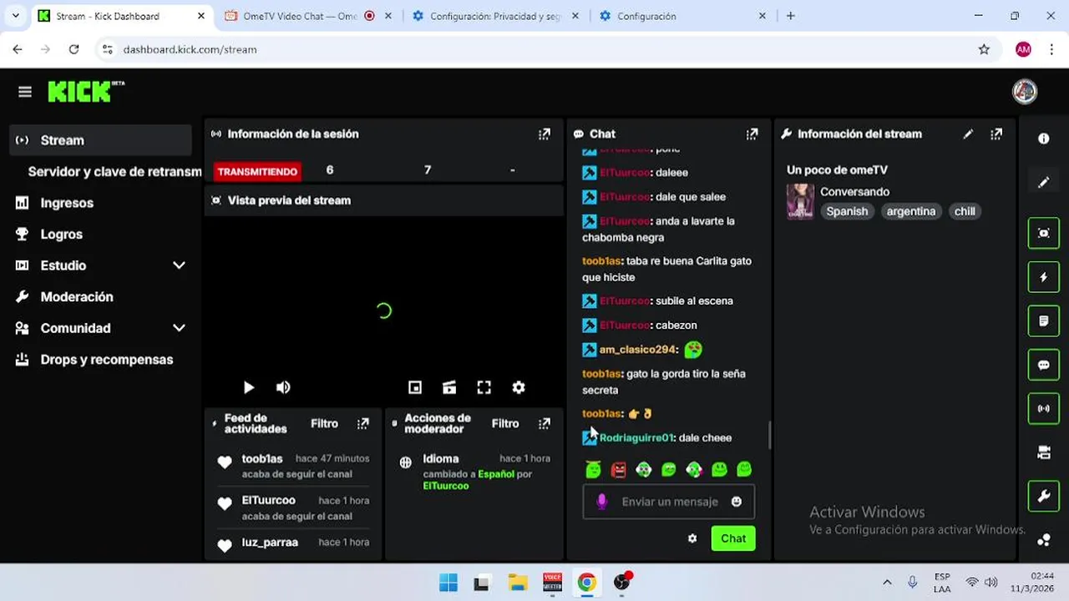The height and width of the screenshot is (601, 1069).
Task: Open the profile avatar menu
Action: point(1025,92)
